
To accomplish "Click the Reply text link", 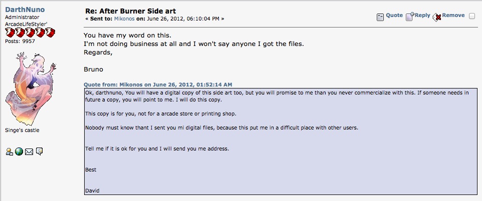I will (422, 15).
